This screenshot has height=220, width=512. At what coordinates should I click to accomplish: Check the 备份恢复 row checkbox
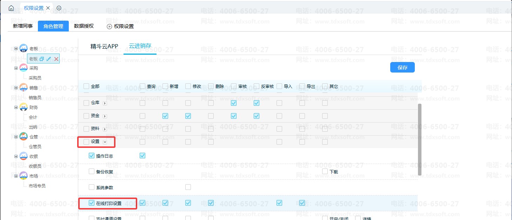tap(92, 171)
